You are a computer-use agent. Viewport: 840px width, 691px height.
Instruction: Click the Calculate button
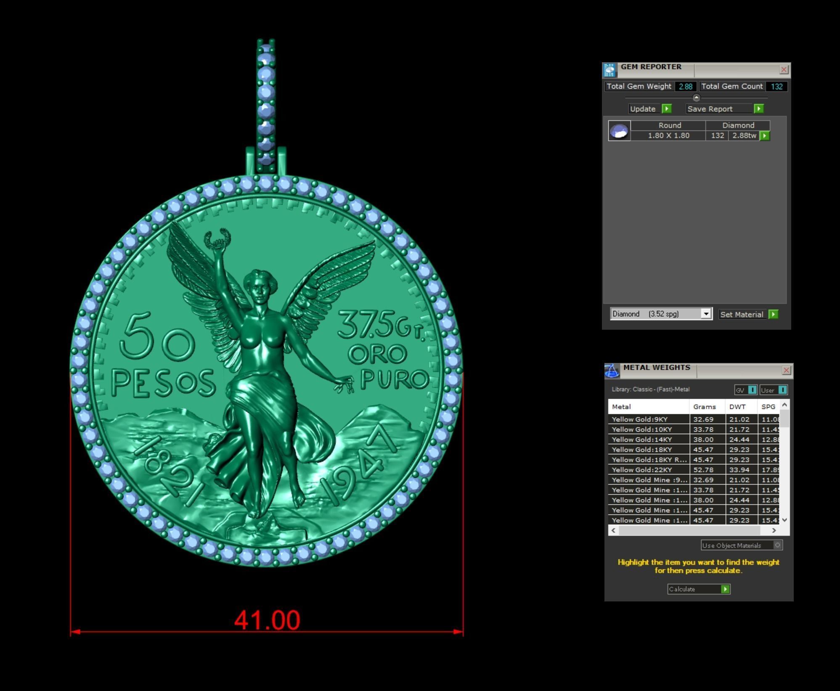point(699,589)
